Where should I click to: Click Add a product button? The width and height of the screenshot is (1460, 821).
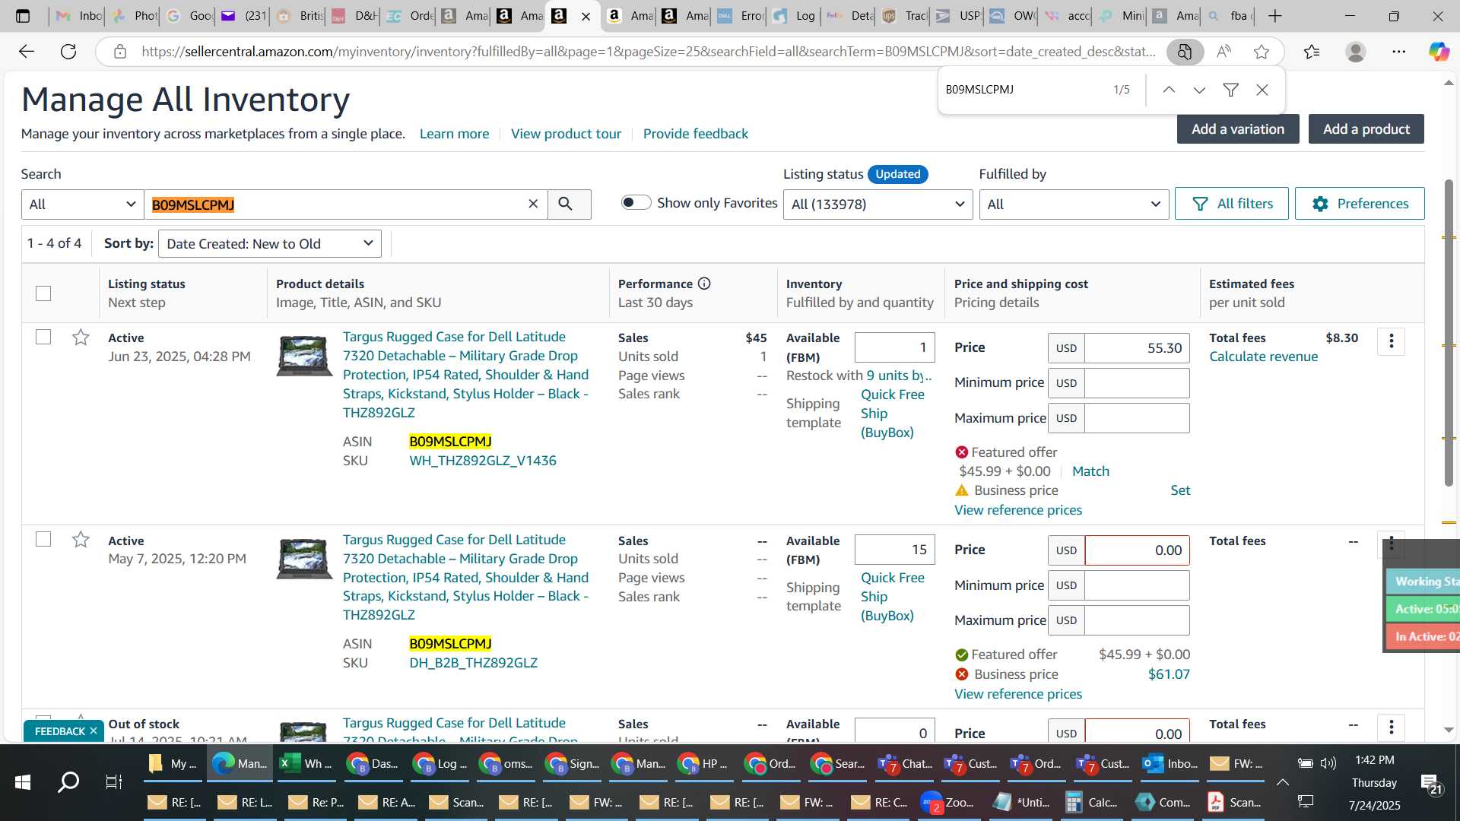coord(1366,129)
